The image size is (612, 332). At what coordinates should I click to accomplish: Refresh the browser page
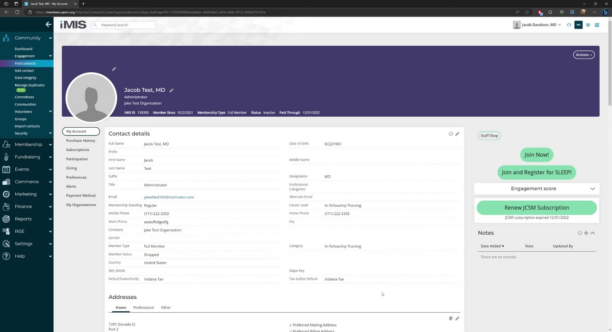[x=17, y=12]
